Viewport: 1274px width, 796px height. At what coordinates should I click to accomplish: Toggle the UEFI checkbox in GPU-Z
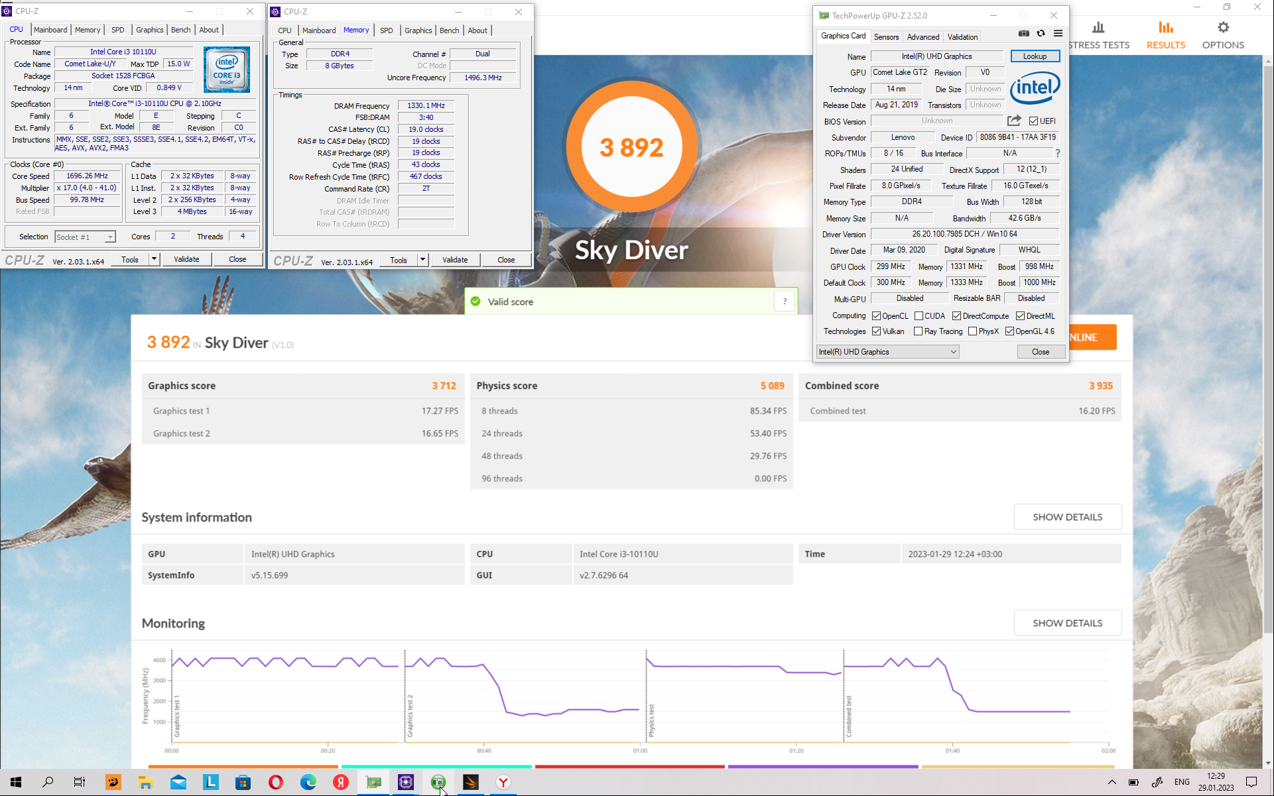click(1033, 121)
